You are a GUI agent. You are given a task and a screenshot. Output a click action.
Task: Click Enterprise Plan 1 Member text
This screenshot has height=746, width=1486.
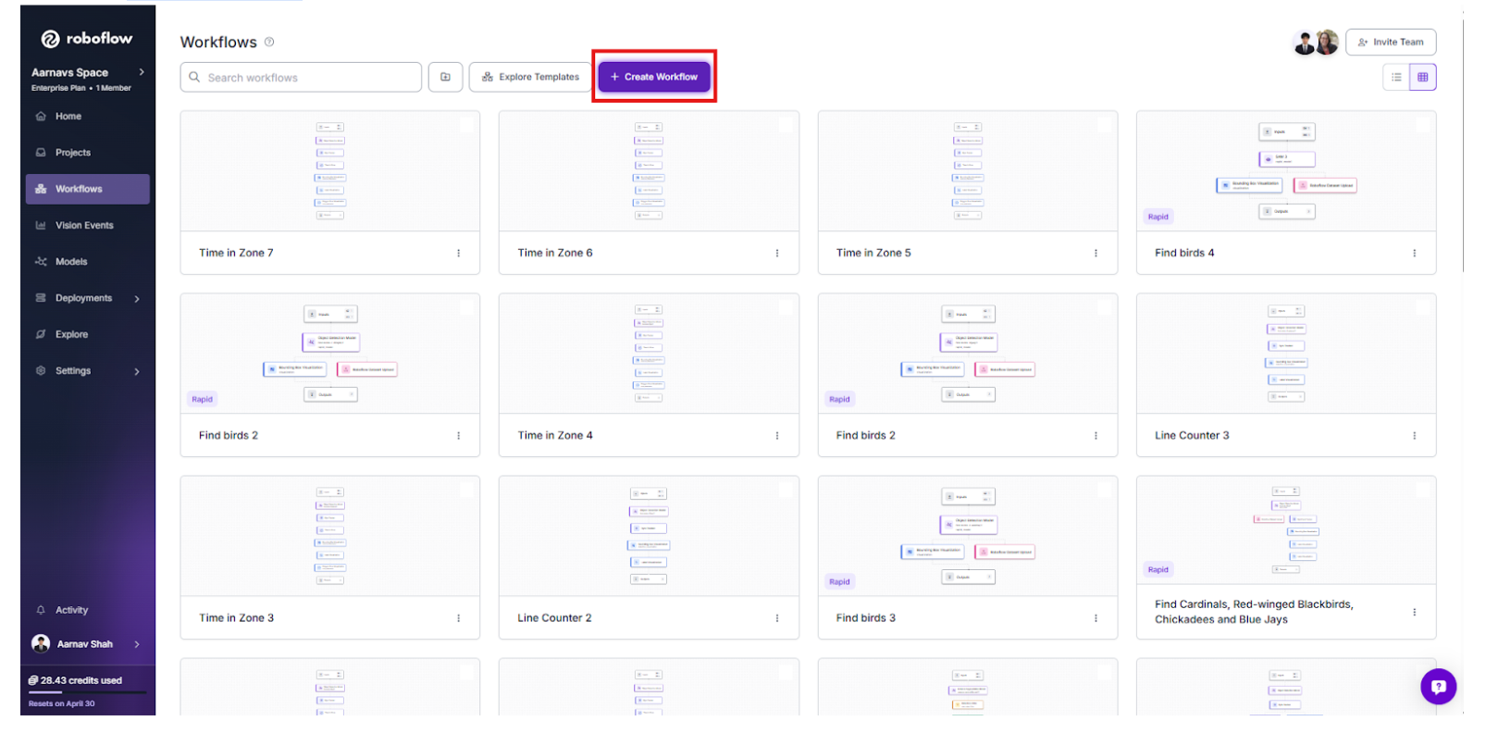coord(81,89)
